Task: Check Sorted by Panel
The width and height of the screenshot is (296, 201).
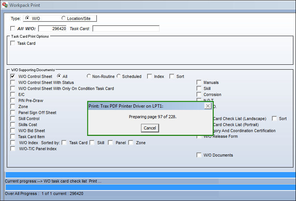Action: (x=110, y=143)
